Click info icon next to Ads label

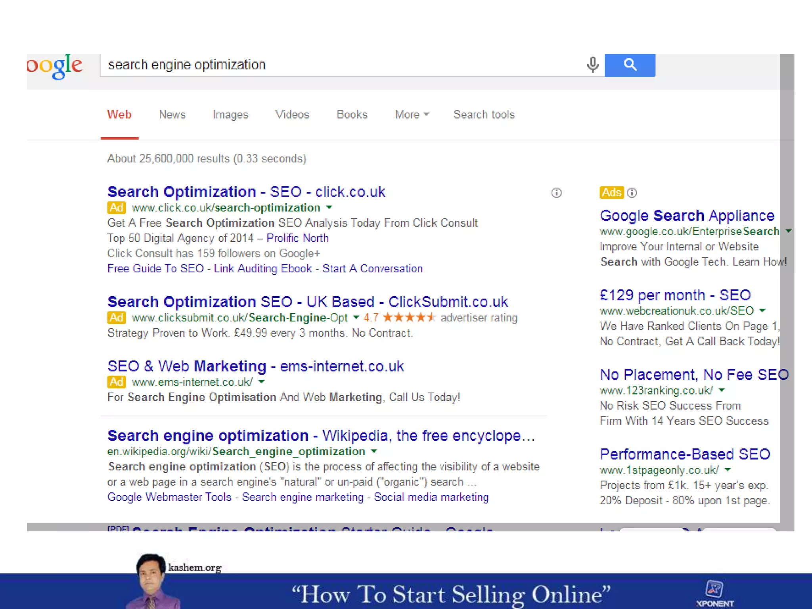point(632,193)
